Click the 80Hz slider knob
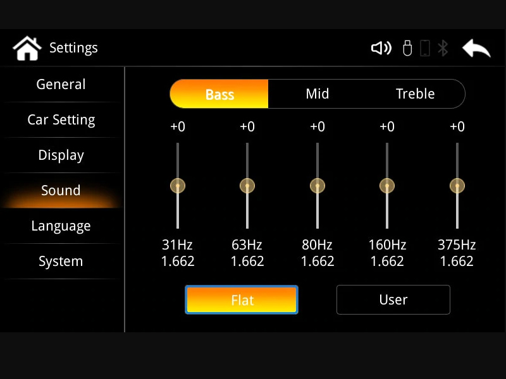The image size is (506, 379). tap(318, 186)
